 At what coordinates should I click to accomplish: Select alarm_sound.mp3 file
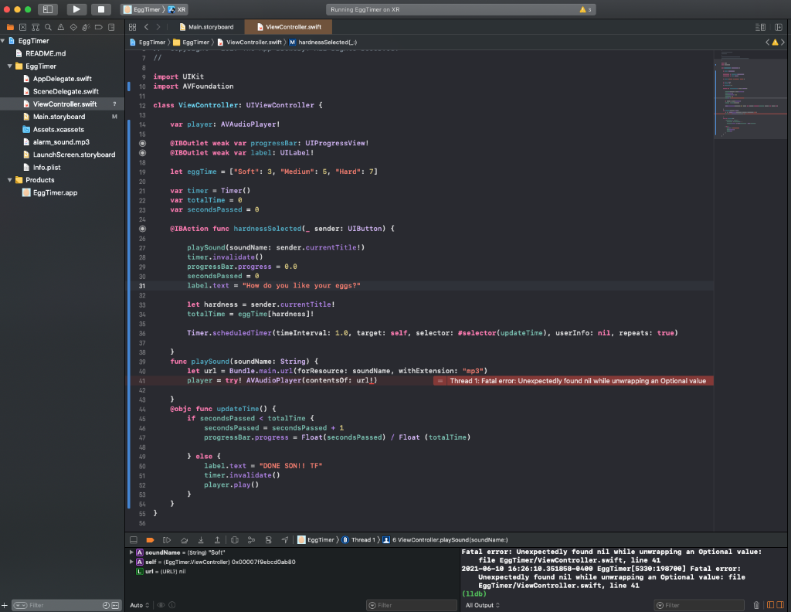(56, 142)
